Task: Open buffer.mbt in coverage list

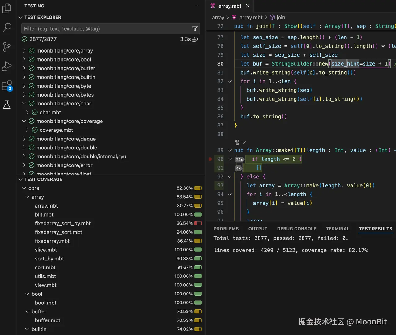Action: (48, 320)
